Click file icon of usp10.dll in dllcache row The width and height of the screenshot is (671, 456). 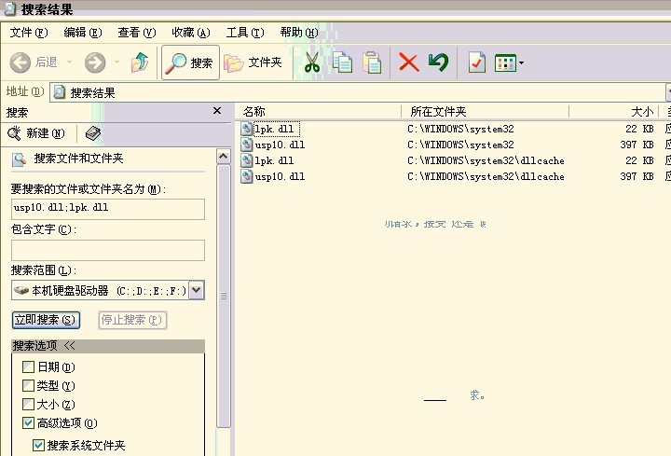pos(246,176)
